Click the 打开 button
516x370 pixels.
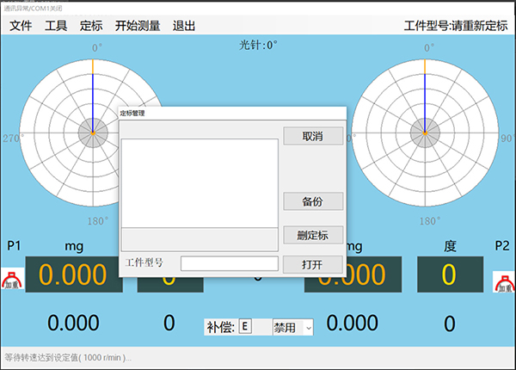(313, 264)
